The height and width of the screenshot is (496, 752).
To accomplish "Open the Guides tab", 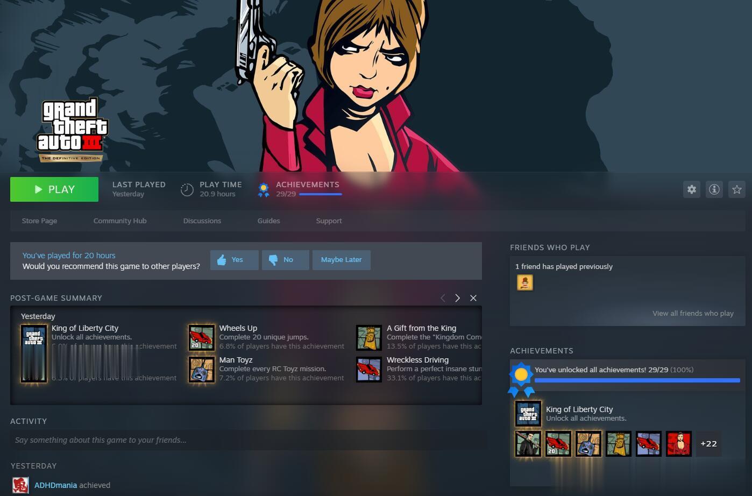I will [x=268, y=221].
